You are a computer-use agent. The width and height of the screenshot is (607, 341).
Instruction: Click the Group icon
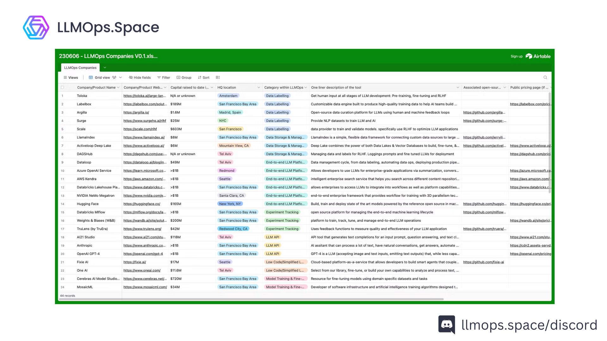[x=178, y=78]
